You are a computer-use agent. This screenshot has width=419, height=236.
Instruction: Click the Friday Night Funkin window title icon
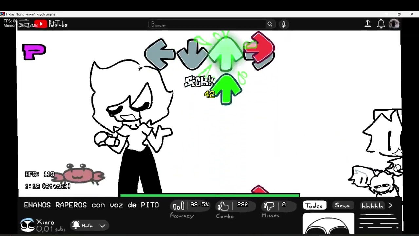pos(3,14)
